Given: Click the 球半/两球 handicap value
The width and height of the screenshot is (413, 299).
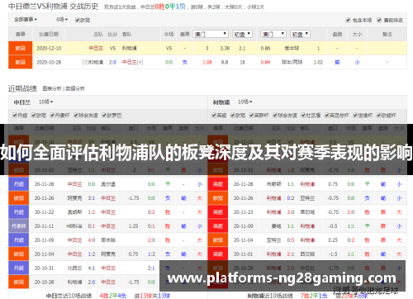Looking at the screenshot, I should [292, 62].
